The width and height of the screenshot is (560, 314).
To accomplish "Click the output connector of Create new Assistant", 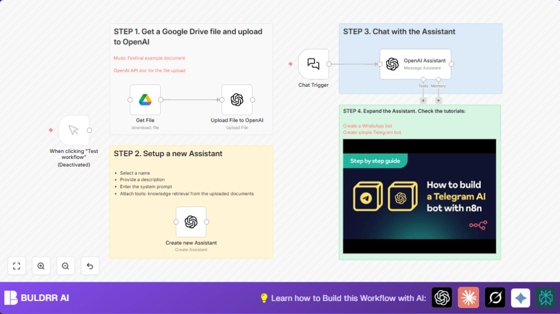I will (206, 222).
